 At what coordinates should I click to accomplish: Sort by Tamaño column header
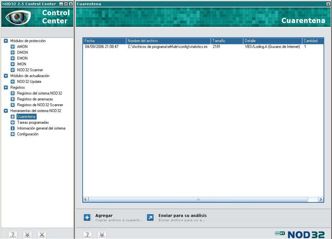(x=227, y=41)
